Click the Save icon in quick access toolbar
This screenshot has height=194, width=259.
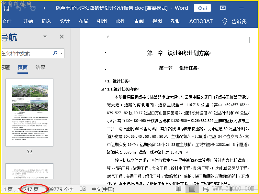click(x=6, y=9)
